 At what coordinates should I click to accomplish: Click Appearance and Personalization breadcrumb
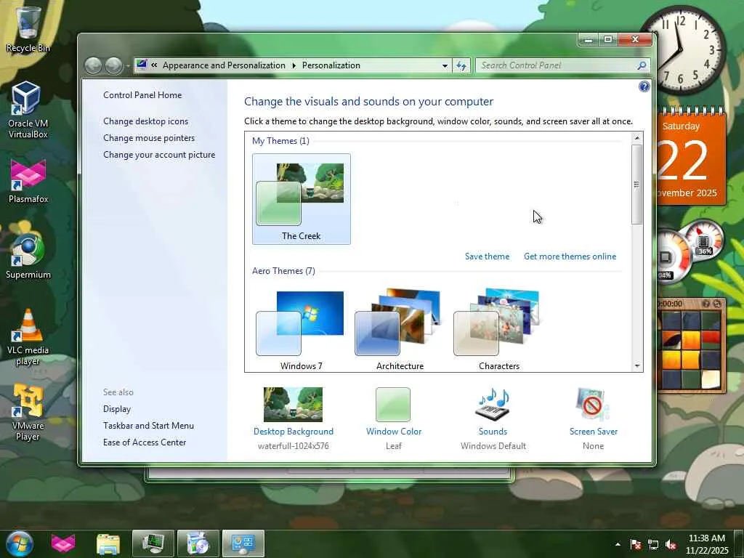point(224,65)
